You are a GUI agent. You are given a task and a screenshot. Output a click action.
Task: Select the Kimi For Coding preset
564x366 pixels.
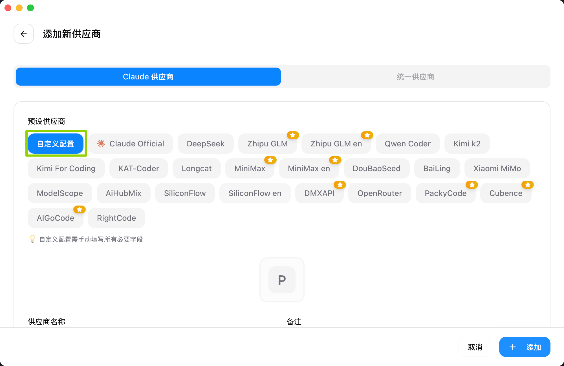[66, 168]
